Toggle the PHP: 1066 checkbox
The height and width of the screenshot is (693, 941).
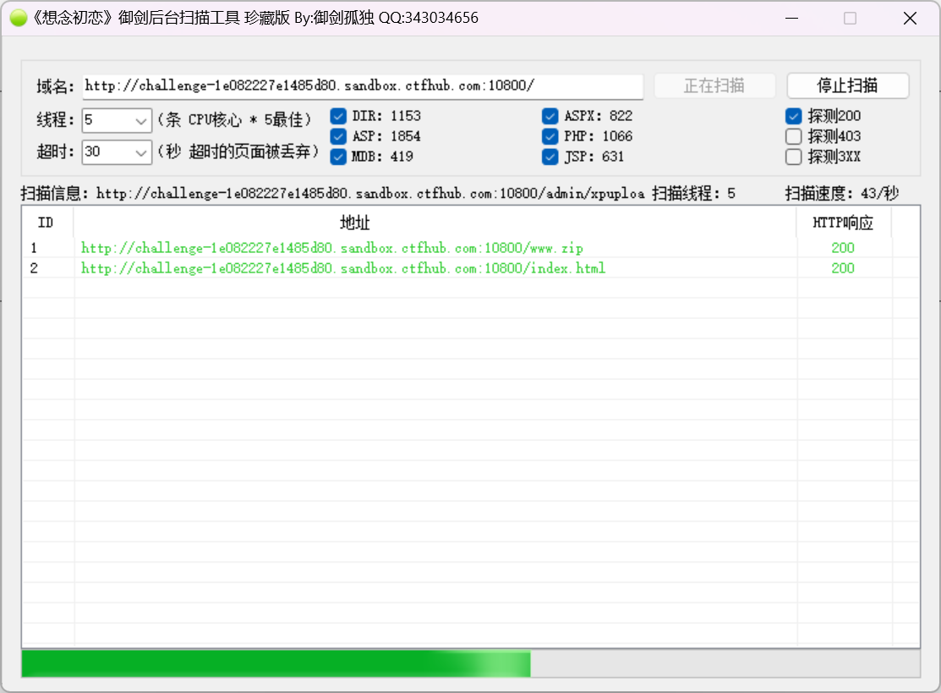(550, 136)
